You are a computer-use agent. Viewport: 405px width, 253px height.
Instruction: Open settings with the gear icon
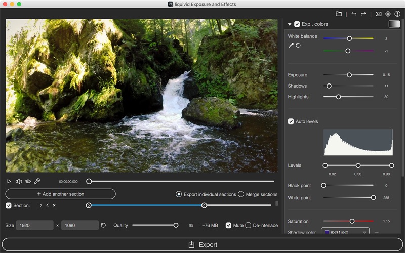tap(388, 14)
